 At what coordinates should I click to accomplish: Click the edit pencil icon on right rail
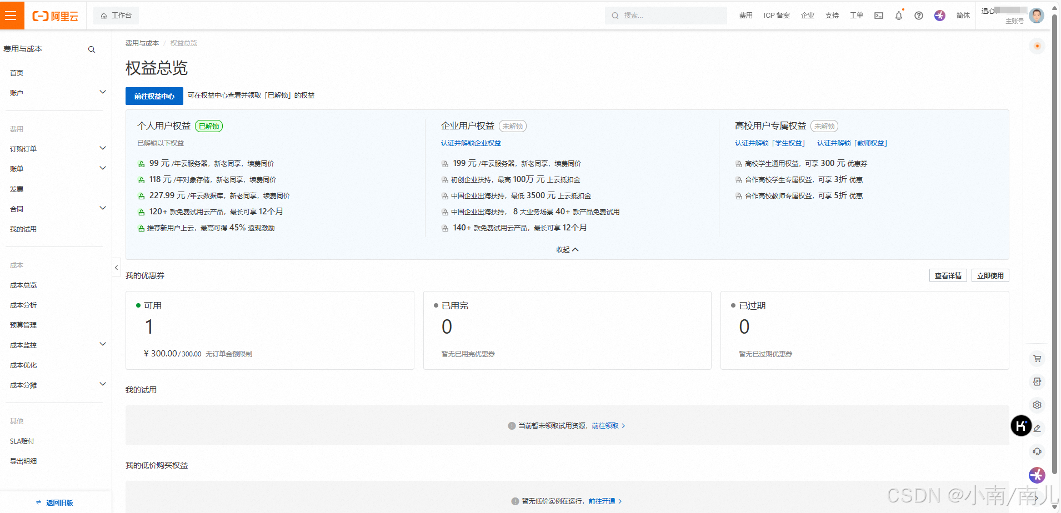pos(1037,429)
